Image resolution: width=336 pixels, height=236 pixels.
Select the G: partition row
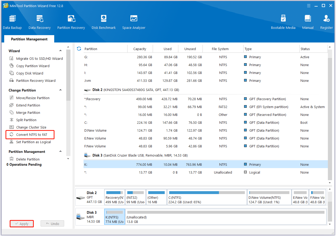click(205, 57)
